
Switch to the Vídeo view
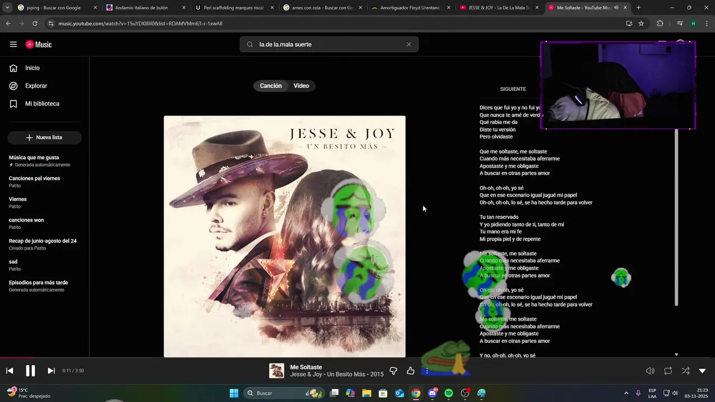(302, 85)
